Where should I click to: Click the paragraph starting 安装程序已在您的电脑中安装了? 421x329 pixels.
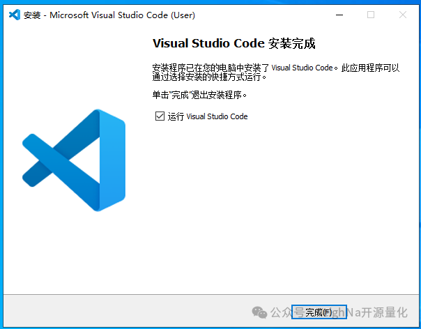pos(276,72)
